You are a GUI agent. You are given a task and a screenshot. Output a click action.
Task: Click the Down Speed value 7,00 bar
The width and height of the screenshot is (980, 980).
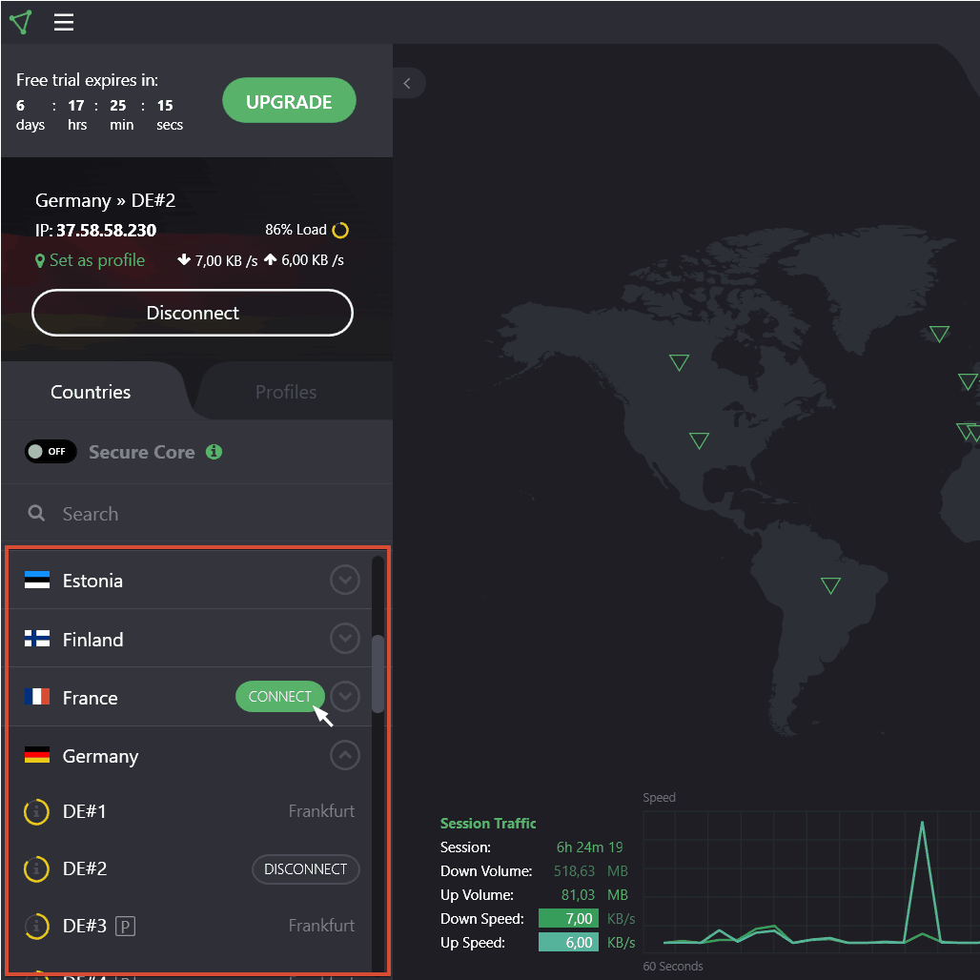click(x=569, y=918)
